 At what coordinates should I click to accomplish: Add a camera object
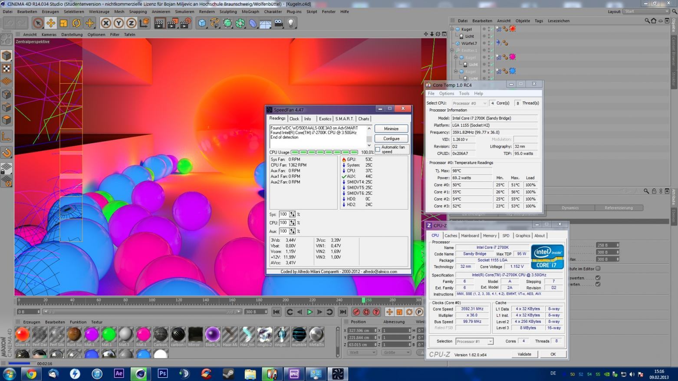(279, 23)
